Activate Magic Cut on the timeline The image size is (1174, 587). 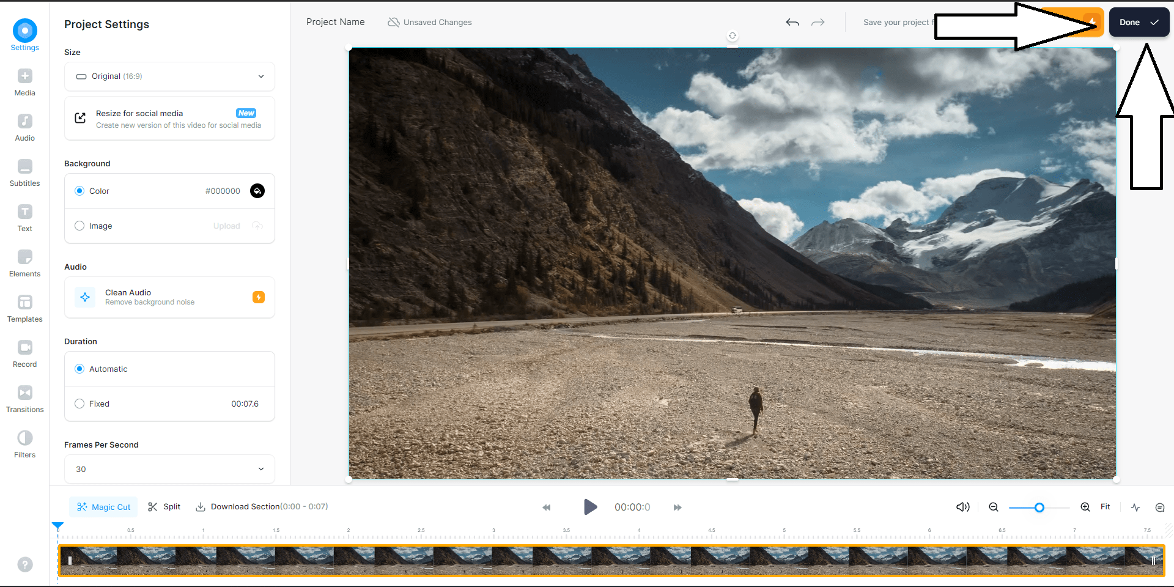click(x=103, y=507)
